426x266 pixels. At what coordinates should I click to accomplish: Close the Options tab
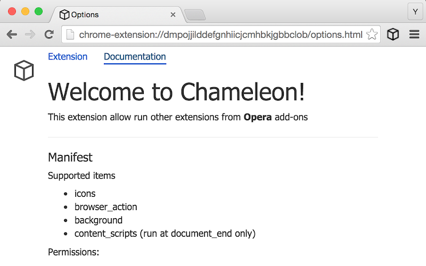[x=173, y=15]
